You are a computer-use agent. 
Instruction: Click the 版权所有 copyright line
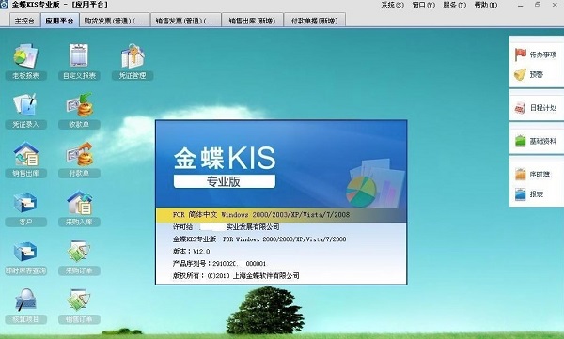tap(236, 276)
